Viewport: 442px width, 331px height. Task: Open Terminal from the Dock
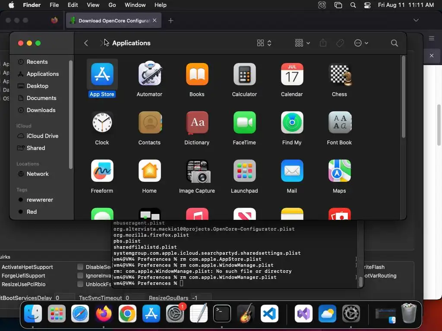[x=222, y=314]
